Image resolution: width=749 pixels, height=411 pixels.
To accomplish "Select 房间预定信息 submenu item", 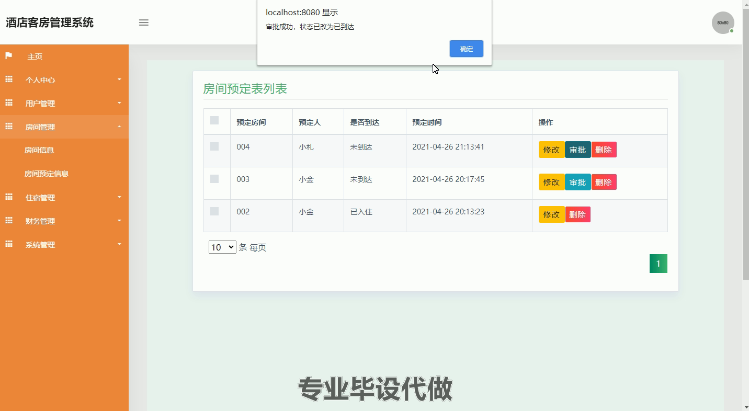I will (47, 174).
